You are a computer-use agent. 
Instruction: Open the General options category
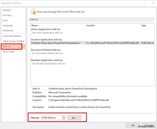[7, 10]
